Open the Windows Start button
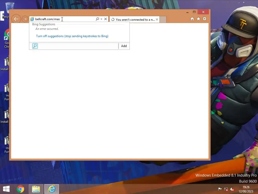 [6, 189]
